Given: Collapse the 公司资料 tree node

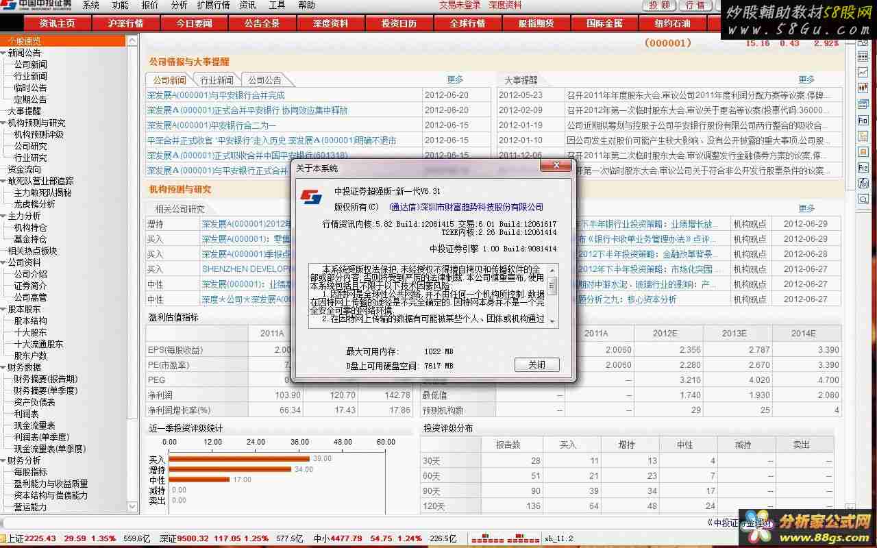Looking at the screenshot, I should coord(3,262).
